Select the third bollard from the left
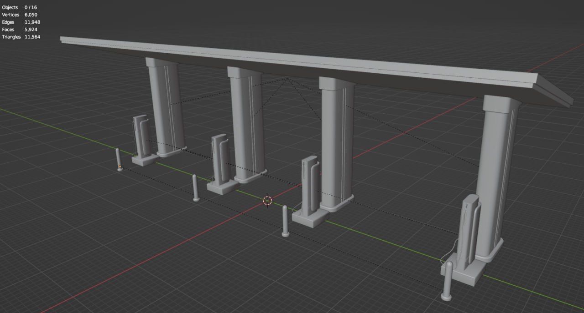The image size is (584, 313). coord(286,221)
